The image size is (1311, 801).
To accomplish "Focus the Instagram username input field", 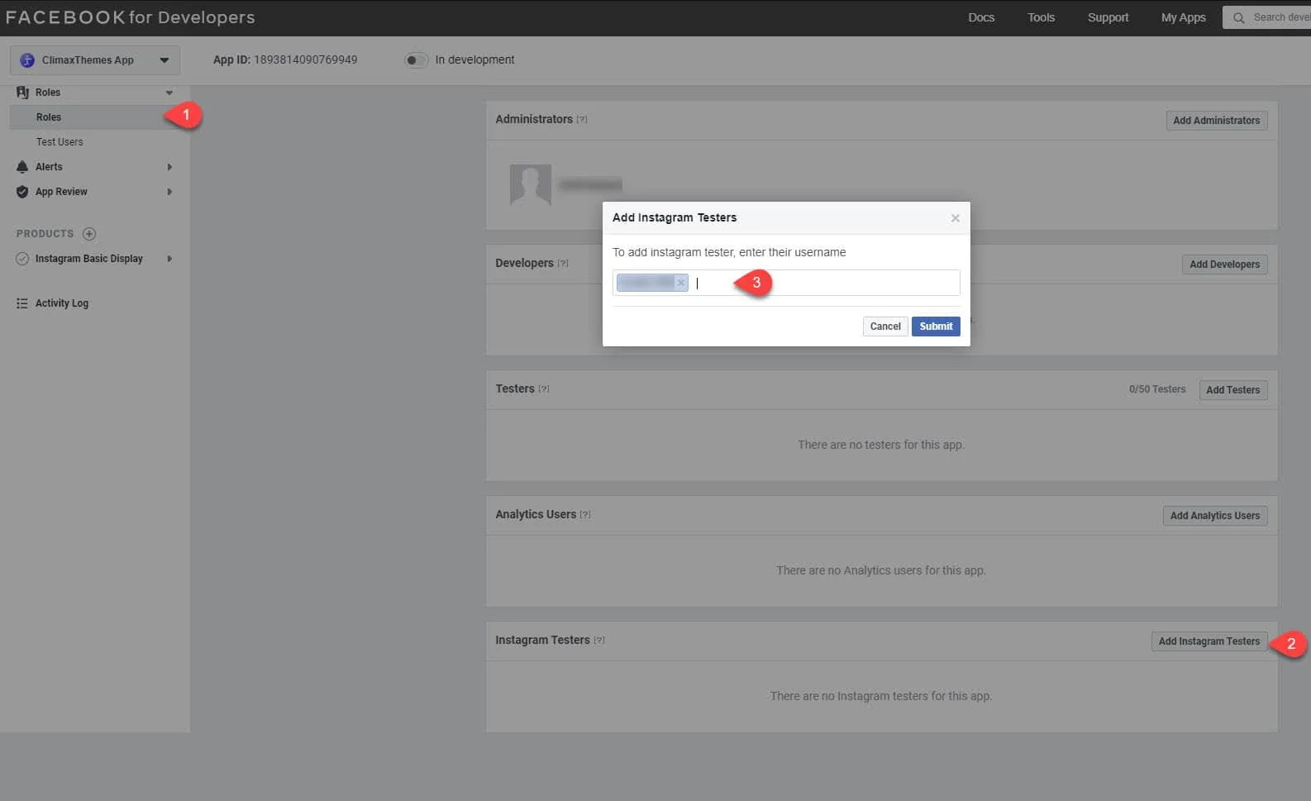I will click(x=786, y=283).
